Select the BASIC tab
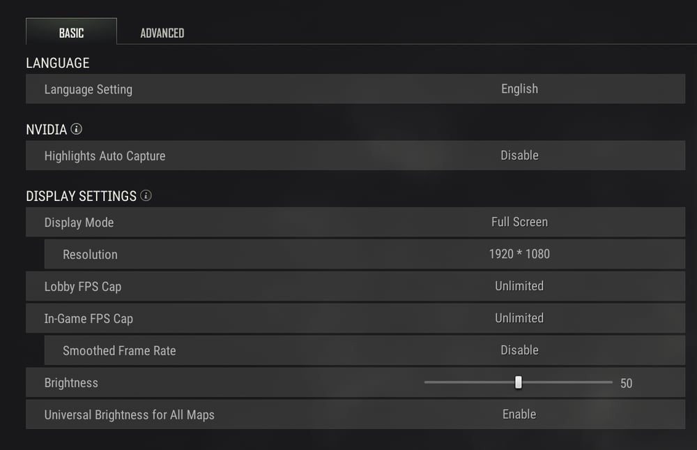This screenshot has width=697, height=450. pyautogui.click(x=71, y=32)
